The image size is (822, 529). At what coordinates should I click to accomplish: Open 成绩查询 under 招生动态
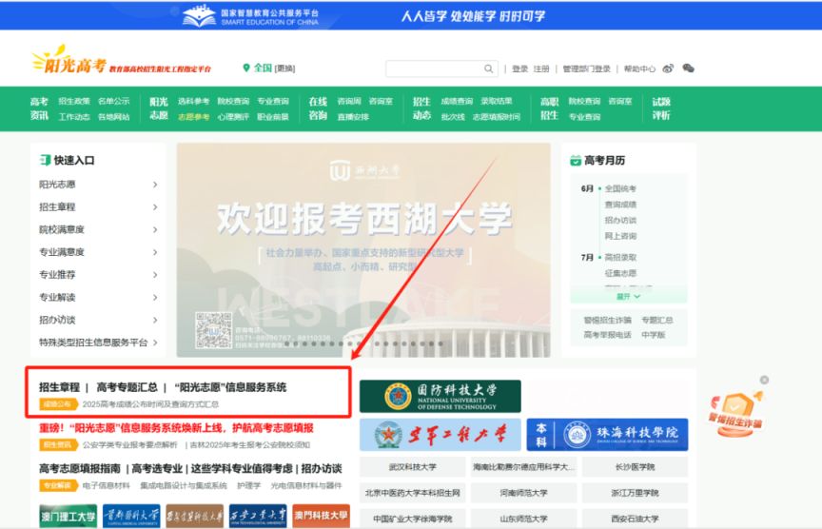pyautogui.click(x=457, y=101)
